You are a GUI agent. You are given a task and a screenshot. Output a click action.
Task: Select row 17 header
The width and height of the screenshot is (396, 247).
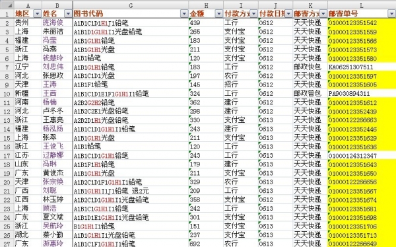pos(7,155)
